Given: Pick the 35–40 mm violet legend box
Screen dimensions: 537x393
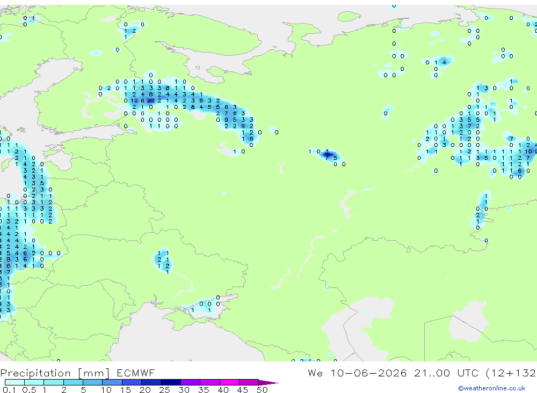Looking at the screenshot, I should [210, 382].
